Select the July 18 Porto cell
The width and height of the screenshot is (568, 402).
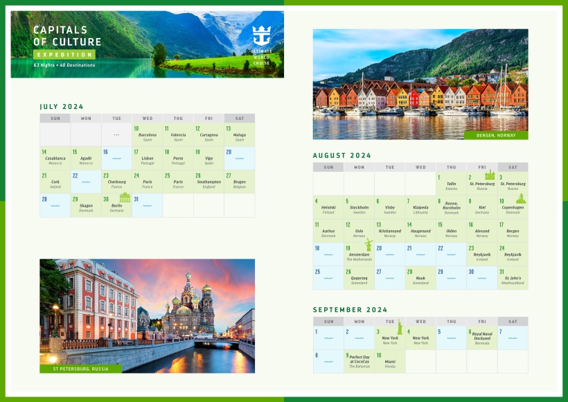pyautogui.click(x=178, y=158)
